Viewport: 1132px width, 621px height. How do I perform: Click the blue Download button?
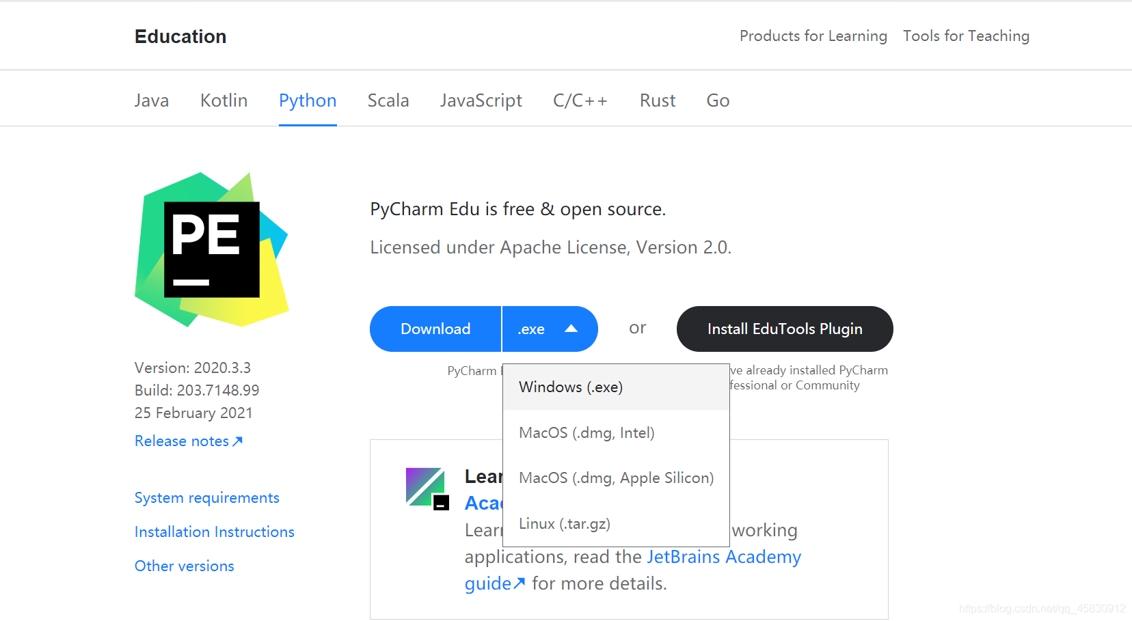coord(435,329)
